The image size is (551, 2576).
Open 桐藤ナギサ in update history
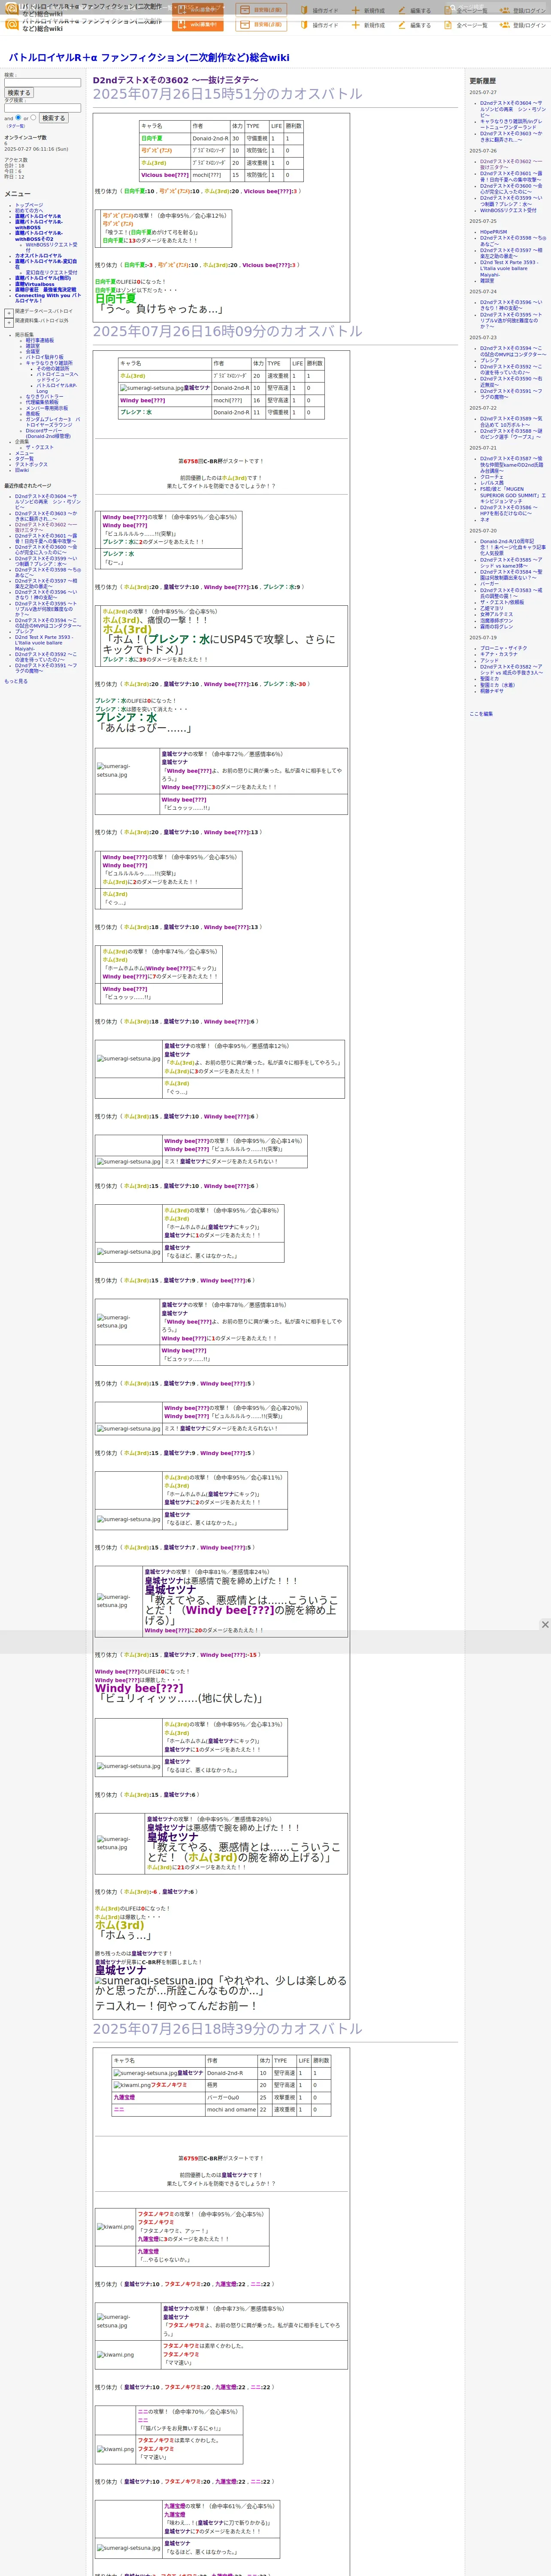point(492,691)
